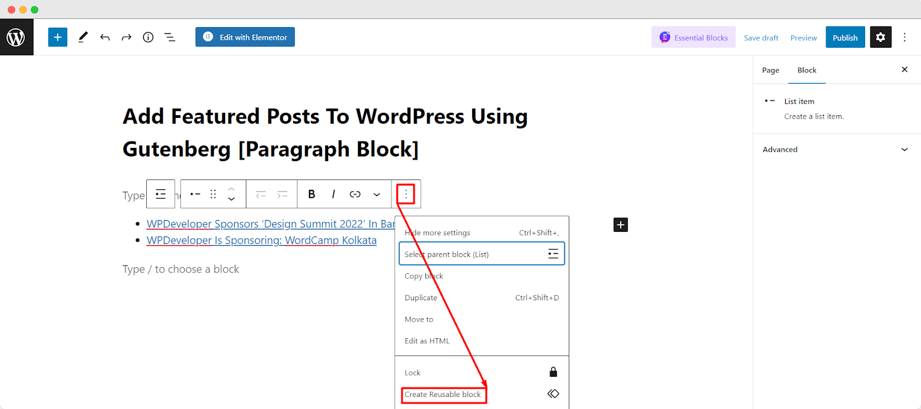Open the document Details info icon
The image size is (921, 409).
[148, 37]
